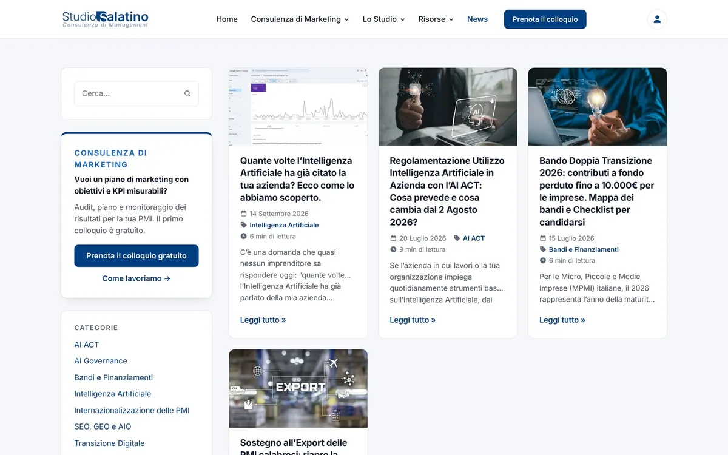Image resolution: width=728 pixels, height=455 pixels.
Task: Click Leggi tutto under Bando Doppia Transizione
Action: click(x=562, y=320)
